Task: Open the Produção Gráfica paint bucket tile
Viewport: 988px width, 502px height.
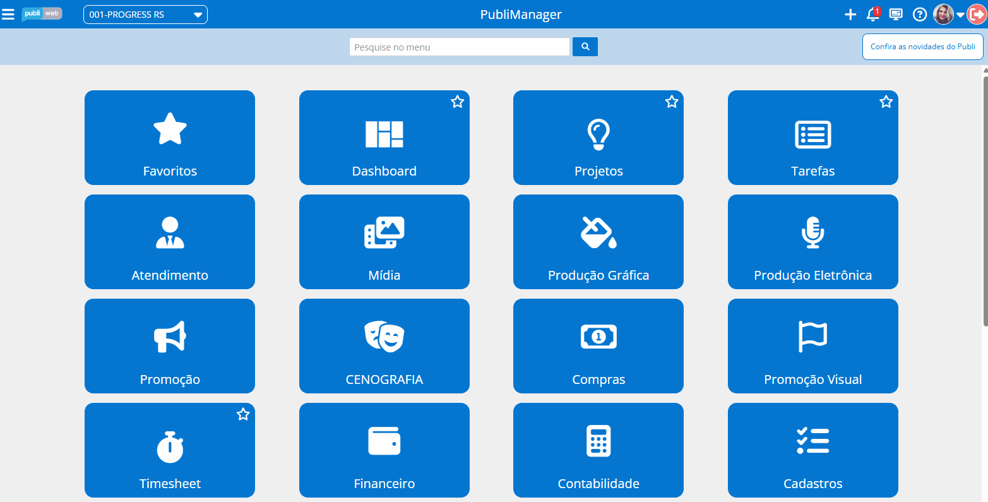Action: (598, 242)
